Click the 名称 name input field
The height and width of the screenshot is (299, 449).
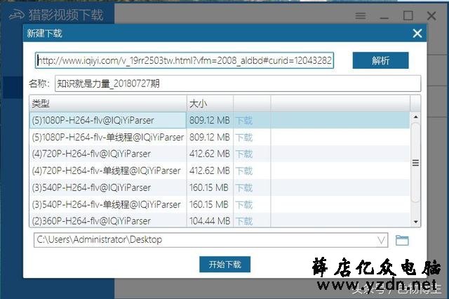238,84
